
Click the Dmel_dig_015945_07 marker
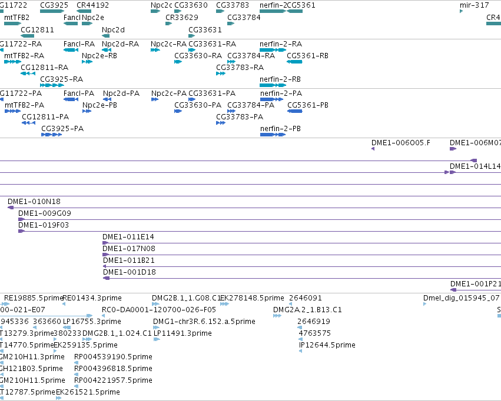pos(424,304)
